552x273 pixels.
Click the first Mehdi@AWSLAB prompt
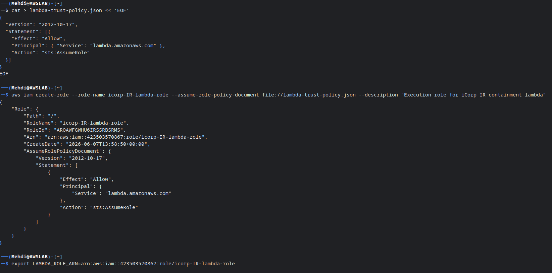click(x=30, y=3)
